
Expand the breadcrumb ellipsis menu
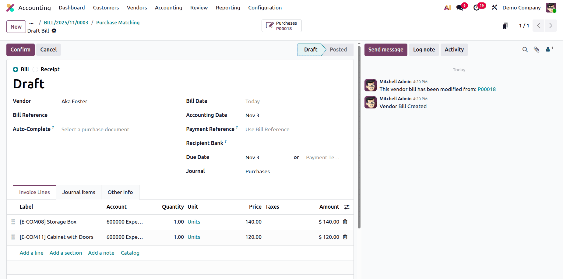click(31, 23)
